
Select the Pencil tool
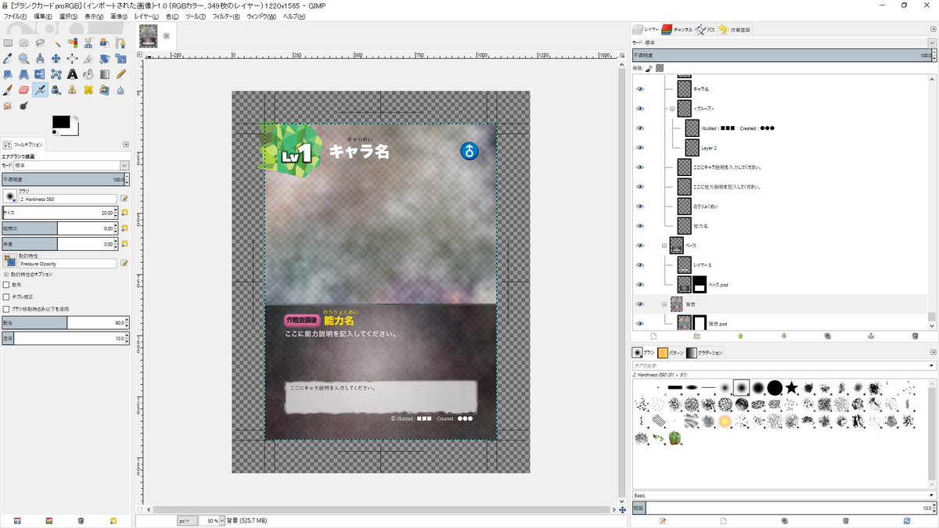click(x=121, y=74)
